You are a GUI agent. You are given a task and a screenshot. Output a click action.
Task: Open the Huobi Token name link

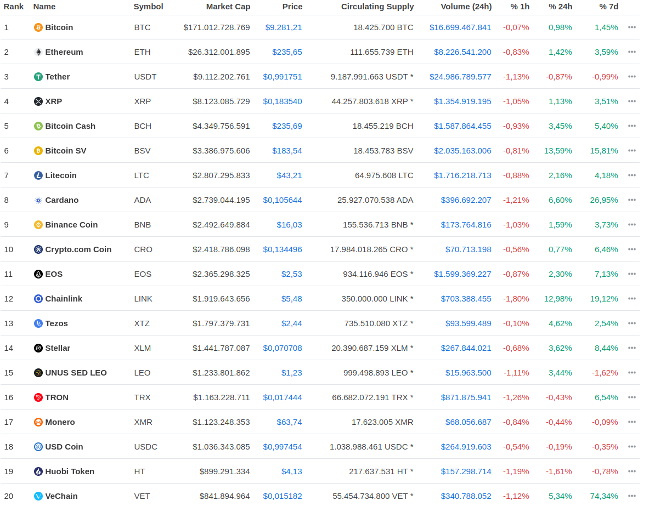pos(70,471)
